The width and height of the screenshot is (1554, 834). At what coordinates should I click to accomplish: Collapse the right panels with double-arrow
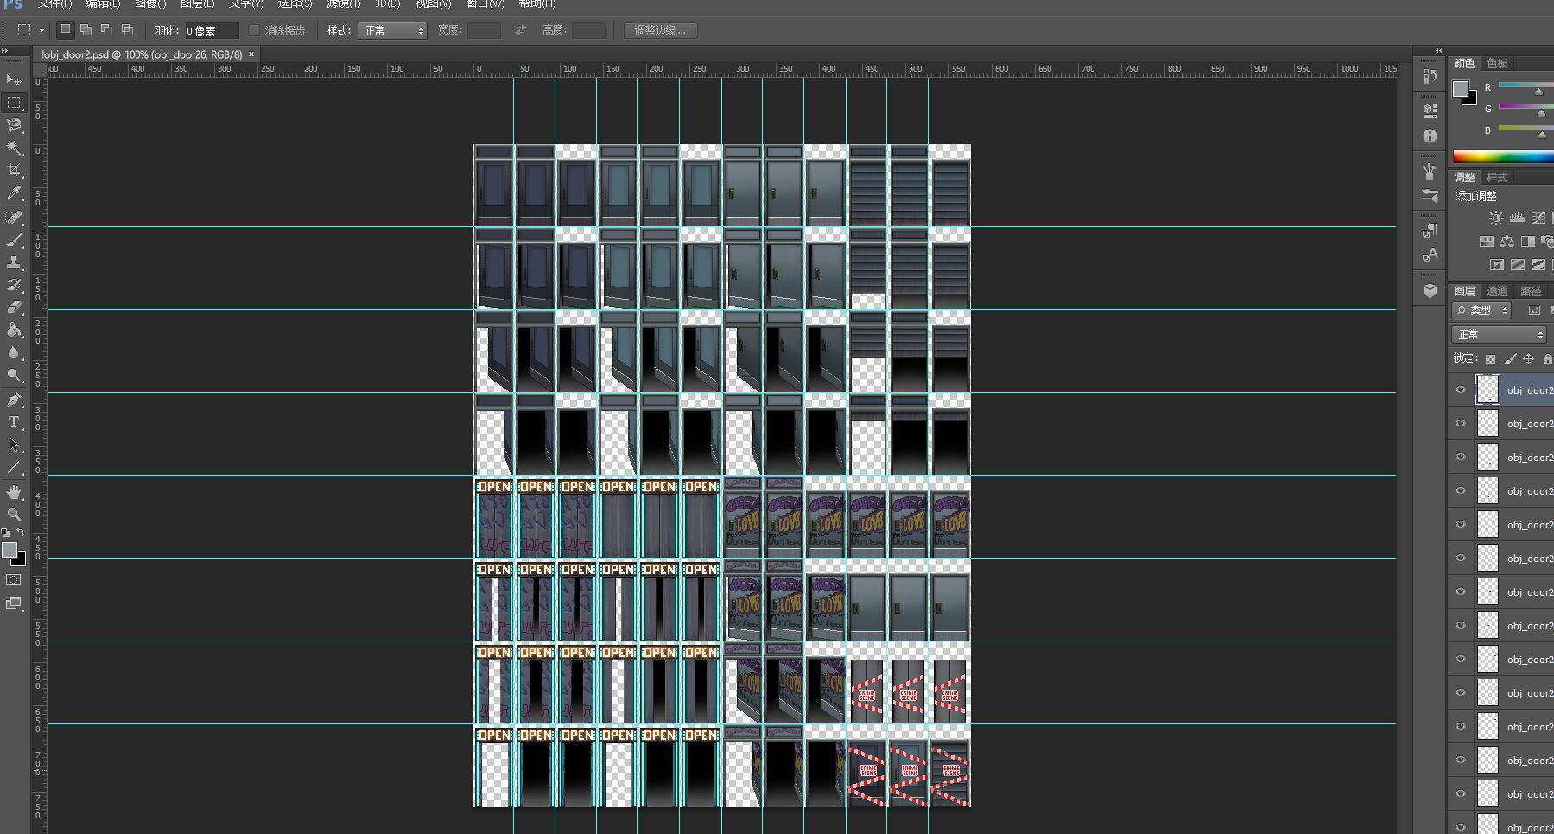(x=1438, y=51)
